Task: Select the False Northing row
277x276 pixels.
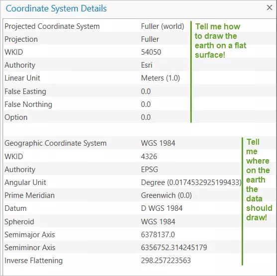Action: [x=96, y=104]
